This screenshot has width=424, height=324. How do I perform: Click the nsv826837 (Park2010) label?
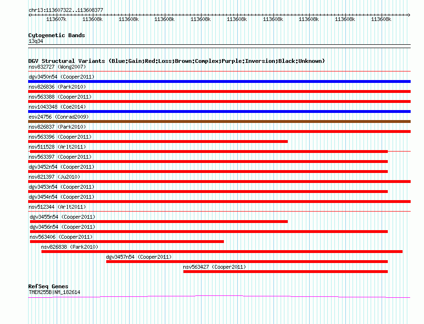coord(57,127)
